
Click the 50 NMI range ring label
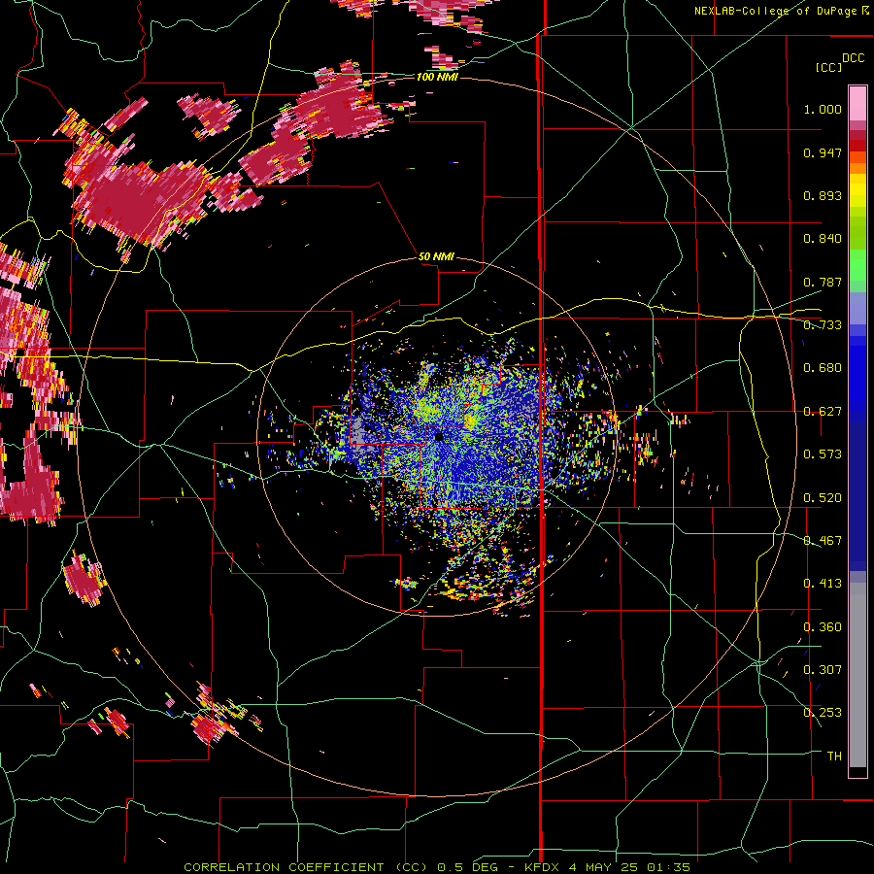pos(436,256)
